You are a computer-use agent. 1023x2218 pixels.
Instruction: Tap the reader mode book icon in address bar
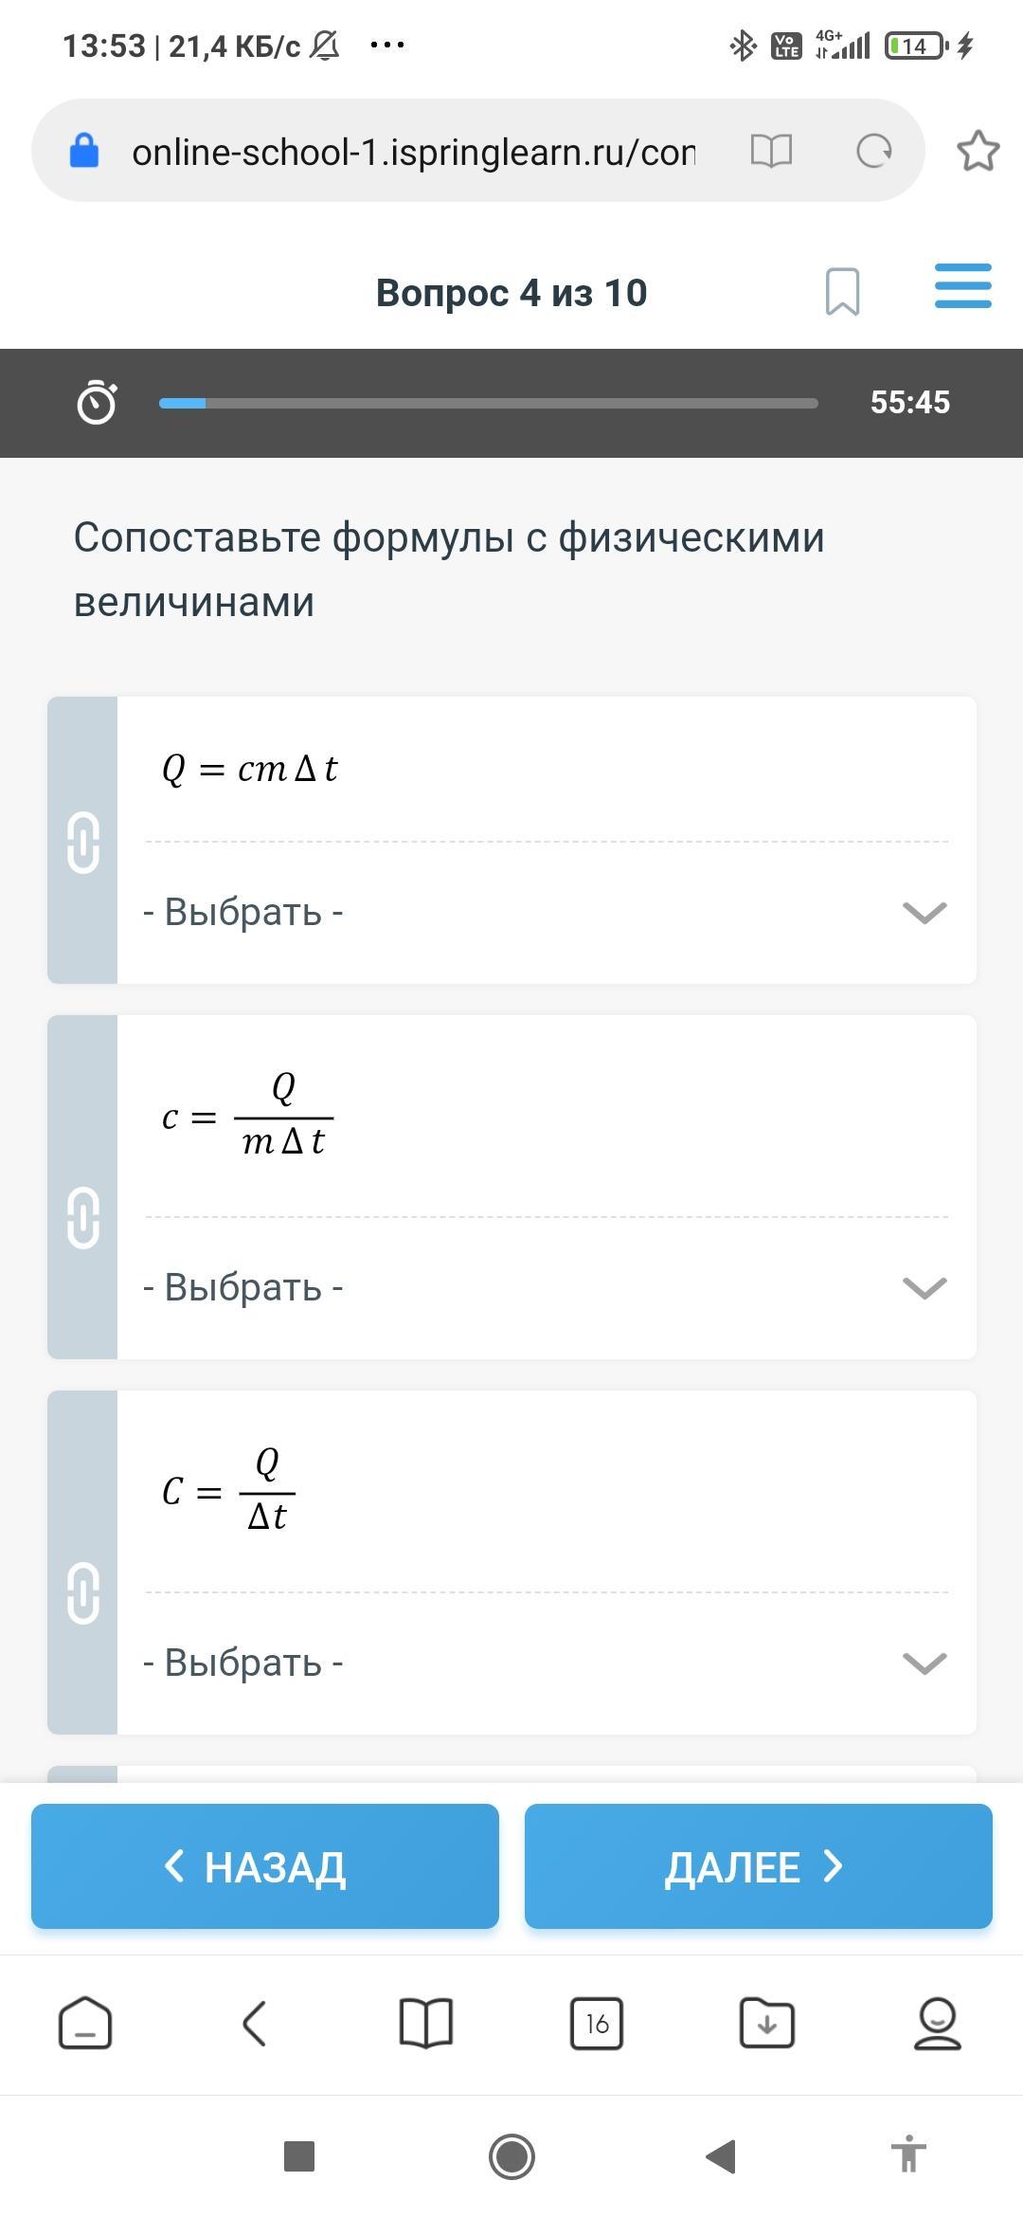(x=771, y=151)
